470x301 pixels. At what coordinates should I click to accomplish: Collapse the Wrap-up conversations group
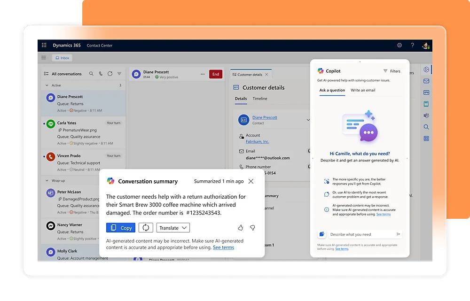(x=47, y=180)
